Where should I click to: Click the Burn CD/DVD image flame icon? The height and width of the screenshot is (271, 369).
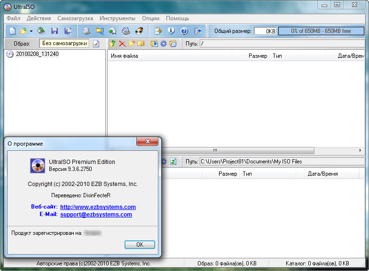pyautogui.click(x=139, y=31)
